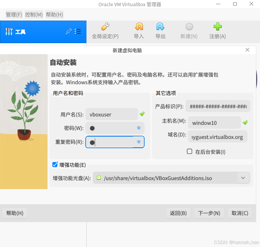
Task: Uncheck 增强功能(E) checkbox
Action: (55, 165)
